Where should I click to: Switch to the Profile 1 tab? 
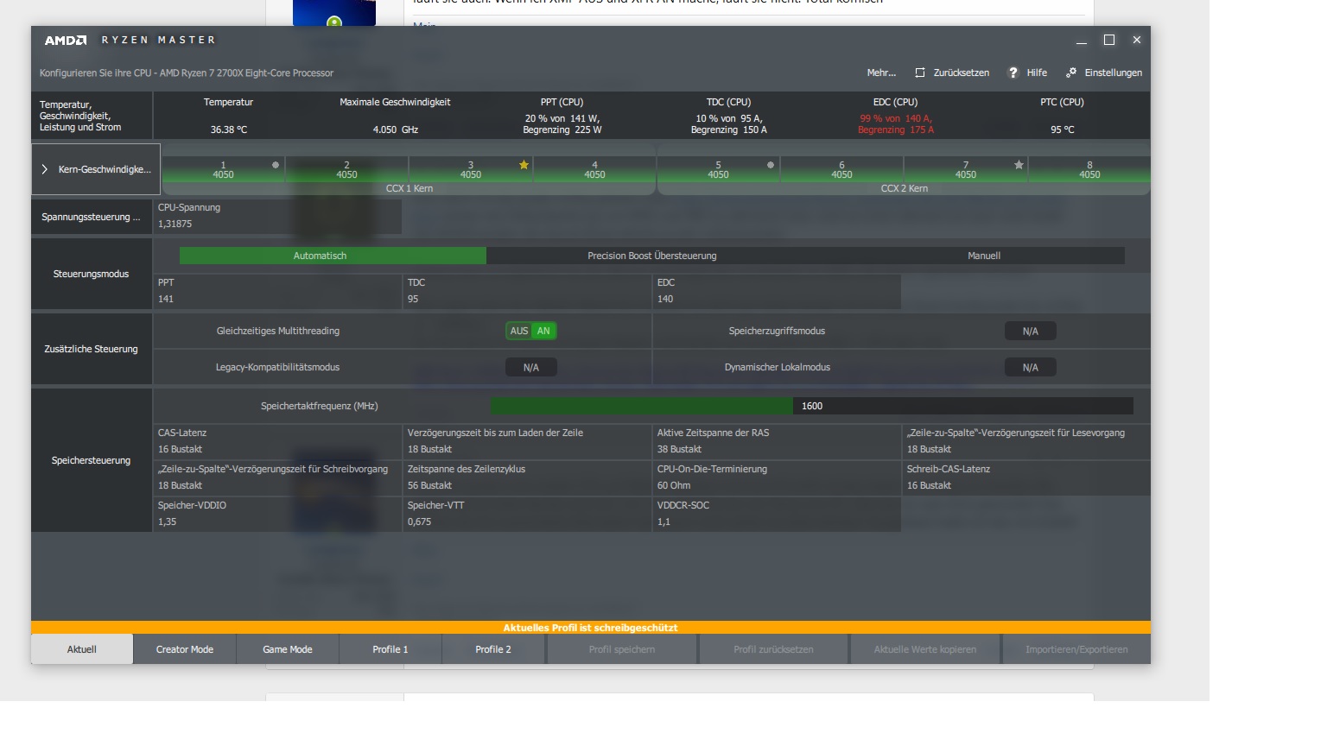click(x=390, y=649)
